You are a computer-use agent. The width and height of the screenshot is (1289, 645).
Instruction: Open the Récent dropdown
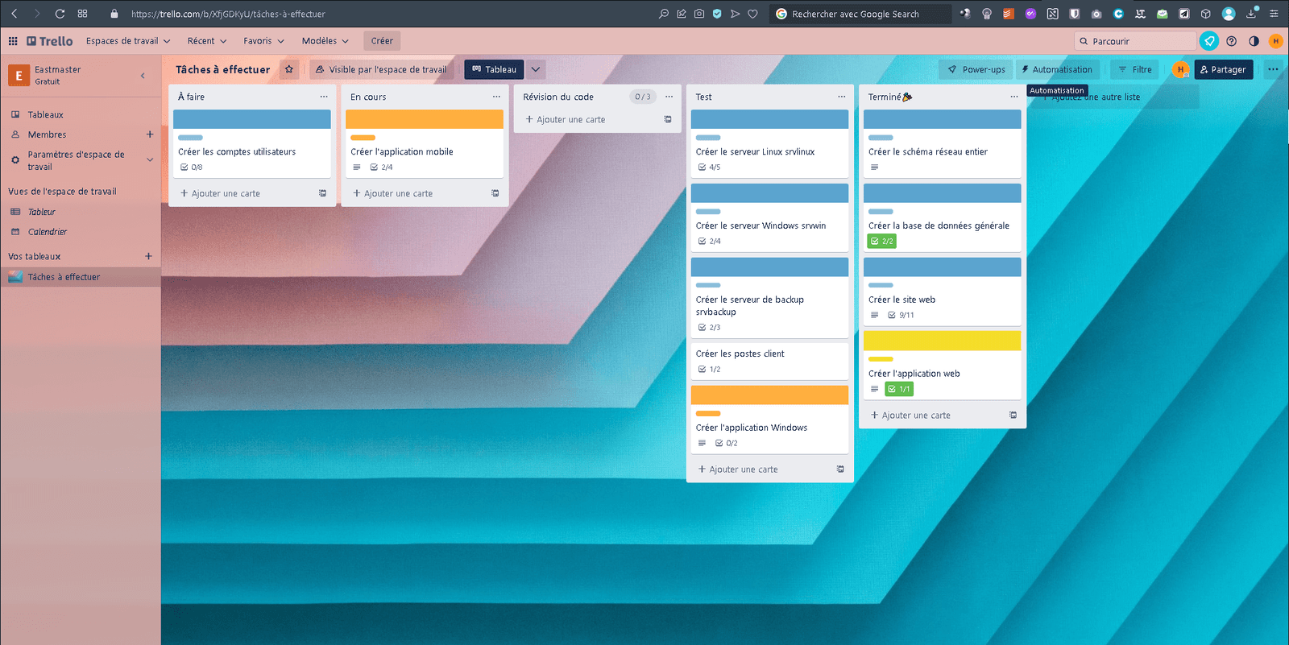pyautogui.click(x=207, y=41)
